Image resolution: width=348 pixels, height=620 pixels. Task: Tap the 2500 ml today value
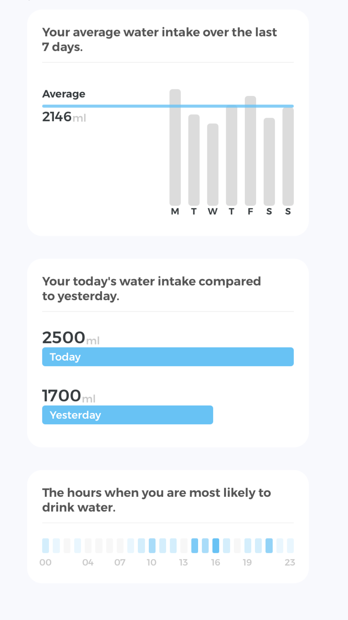point(71,338)
